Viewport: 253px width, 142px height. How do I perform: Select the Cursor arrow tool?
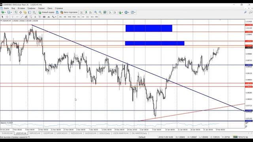tap(2, 17)
